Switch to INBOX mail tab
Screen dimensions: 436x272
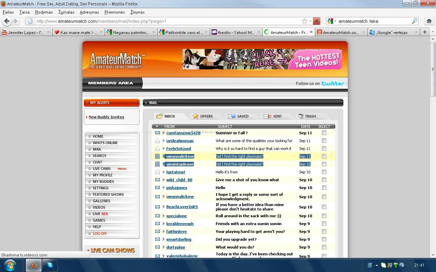coord(169,116)
